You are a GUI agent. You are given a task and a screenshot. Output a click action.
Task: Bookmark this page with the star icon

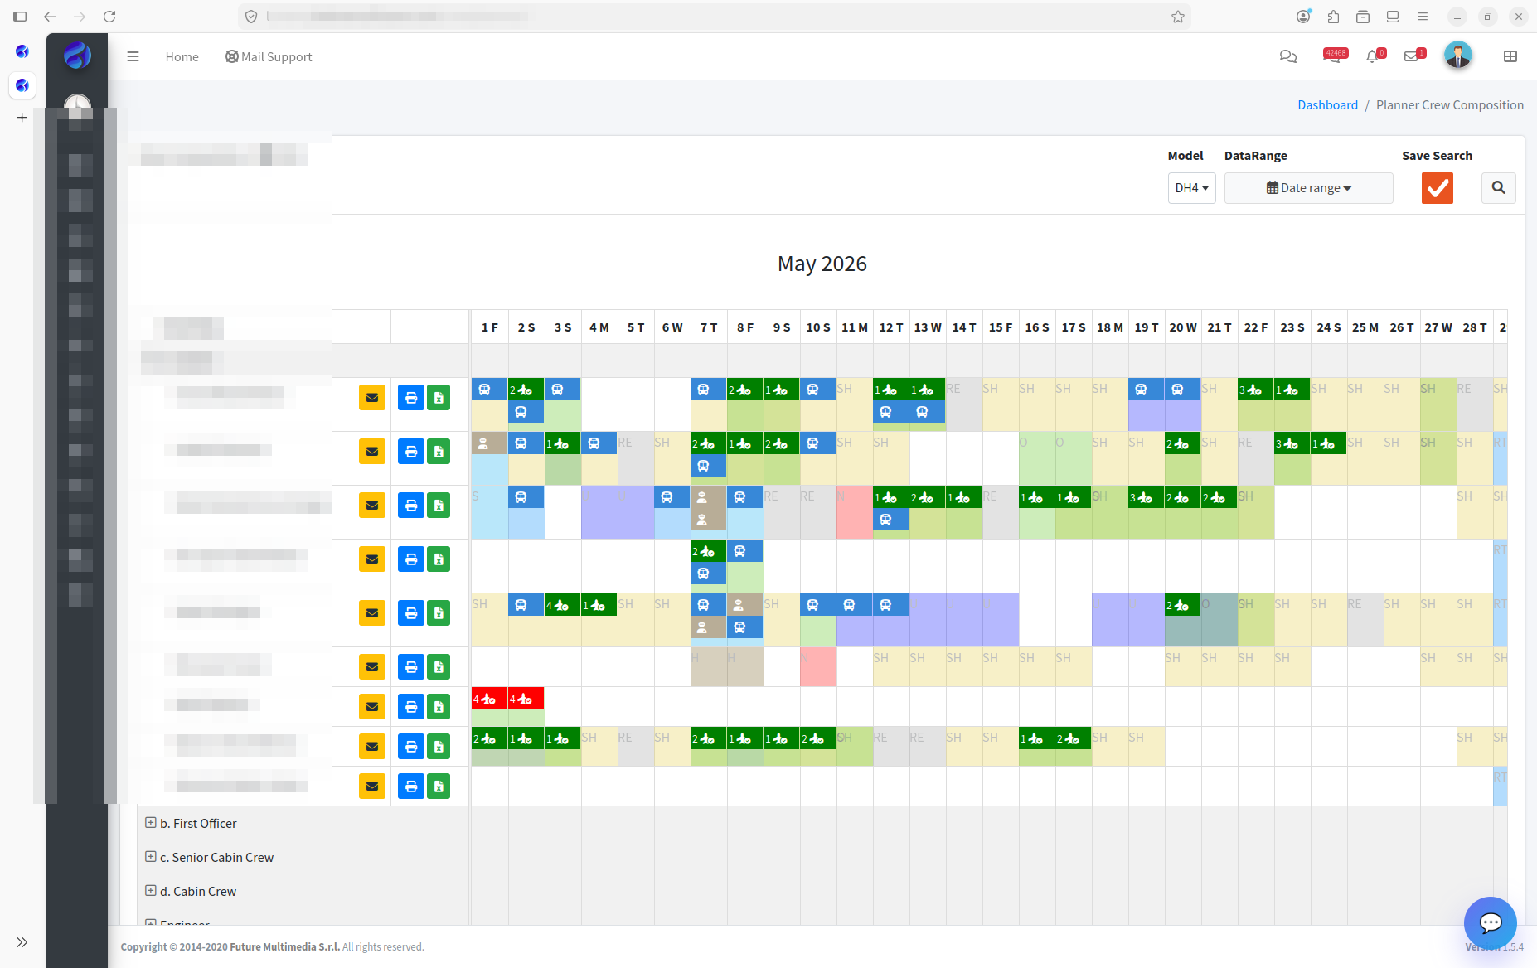click(1177, 17)
